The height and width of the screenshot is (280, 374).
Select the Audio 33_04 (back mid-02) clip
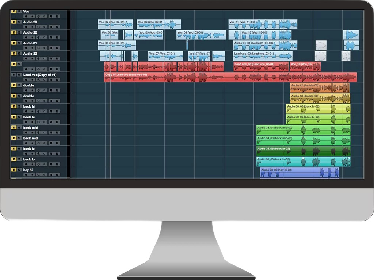click(x=303, y=130)
